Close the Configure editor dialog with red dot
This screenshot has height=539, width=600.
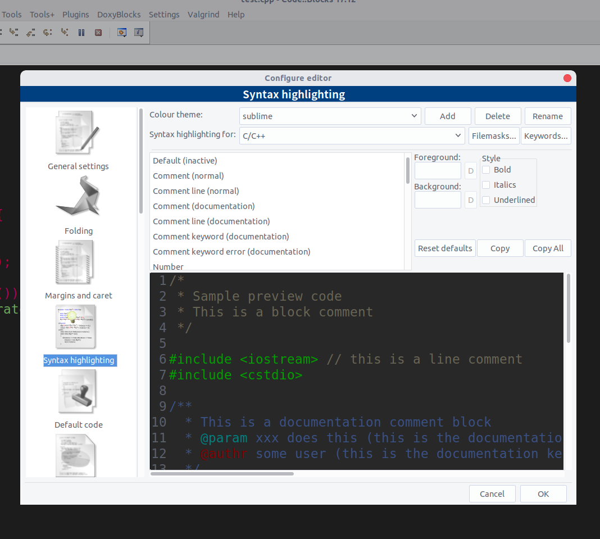tap(567, 78)
